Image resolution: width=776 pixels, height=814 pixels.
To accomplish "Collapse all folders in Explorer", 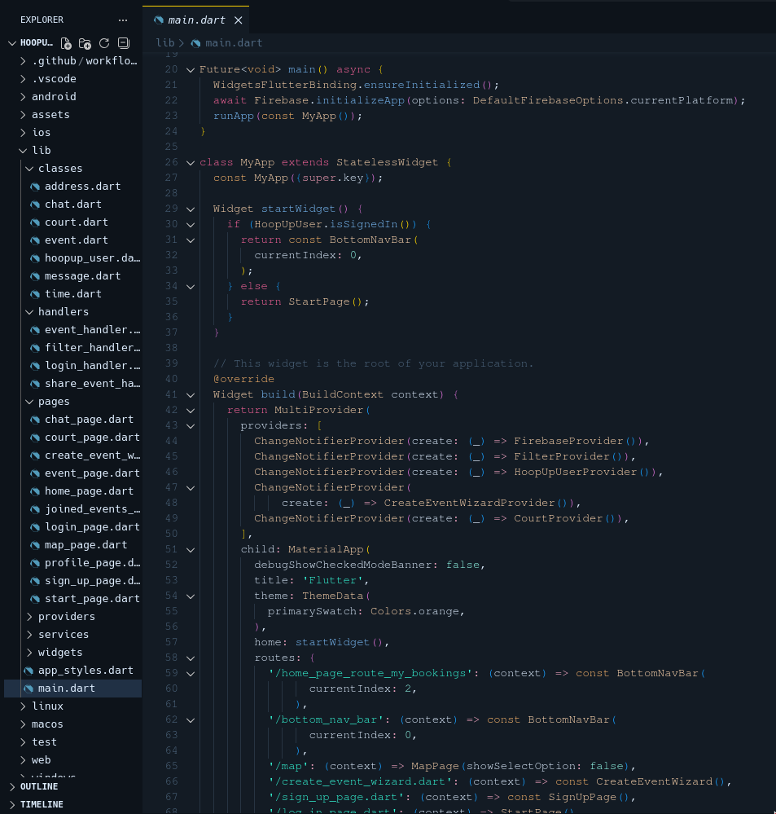I will [124, 43].
